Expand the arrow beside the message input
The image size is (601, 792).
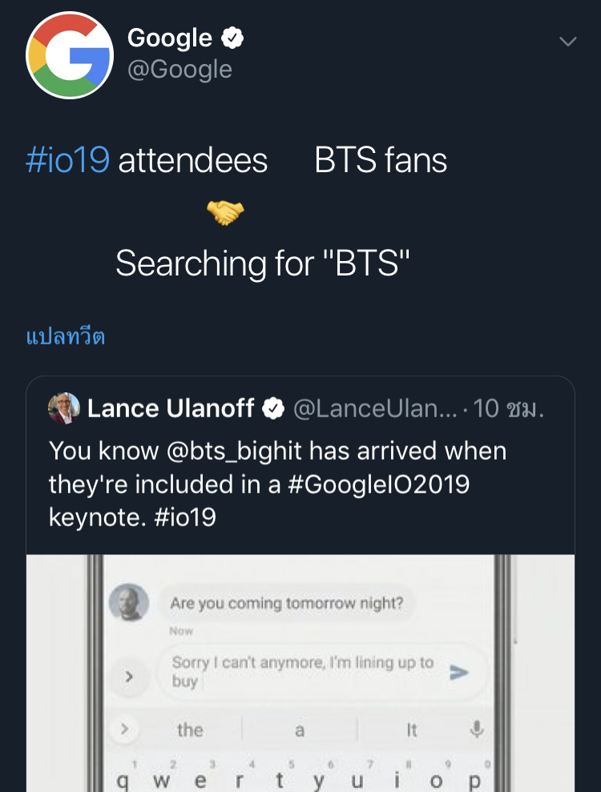pyautogui.click(x=128, y=677)
